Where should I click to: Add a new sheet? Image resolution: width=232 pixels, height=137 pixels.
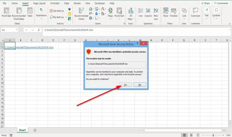[35, 130]
